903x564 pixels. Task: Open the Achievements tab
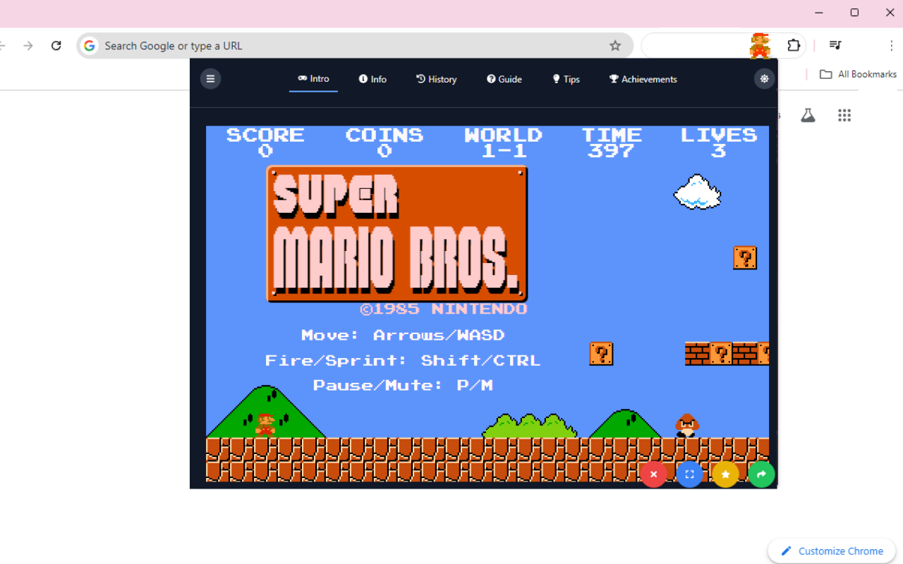coord(643,79)
